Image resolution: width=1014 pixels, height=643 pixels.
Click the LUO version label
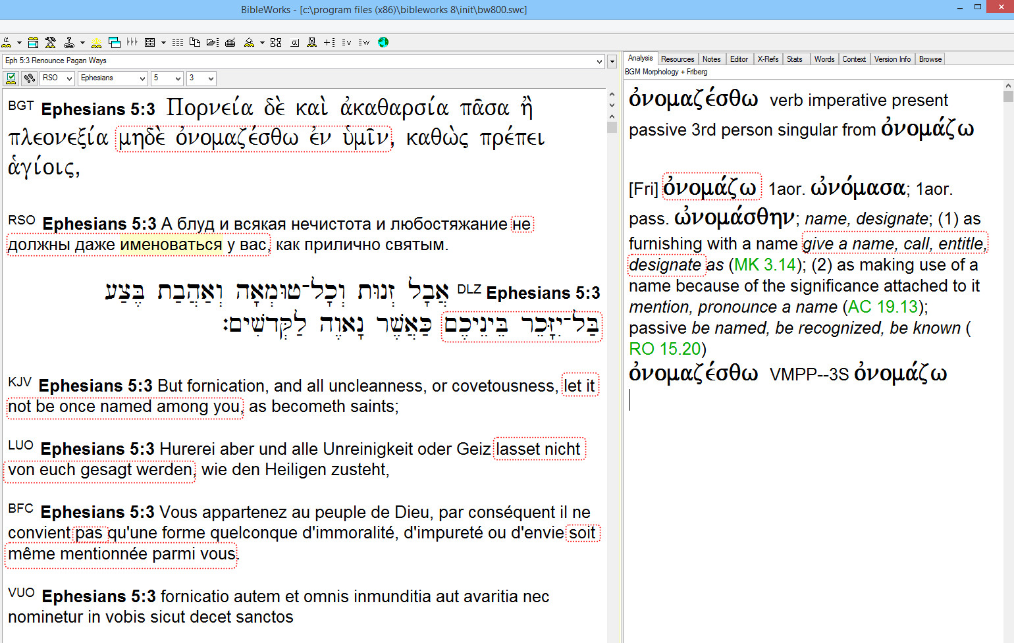(20, 446)
